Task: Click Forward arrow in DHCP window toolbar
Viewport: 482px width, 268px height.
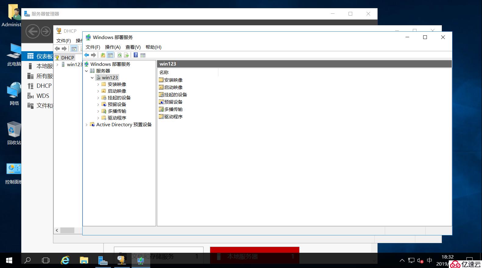Action: 64,48
